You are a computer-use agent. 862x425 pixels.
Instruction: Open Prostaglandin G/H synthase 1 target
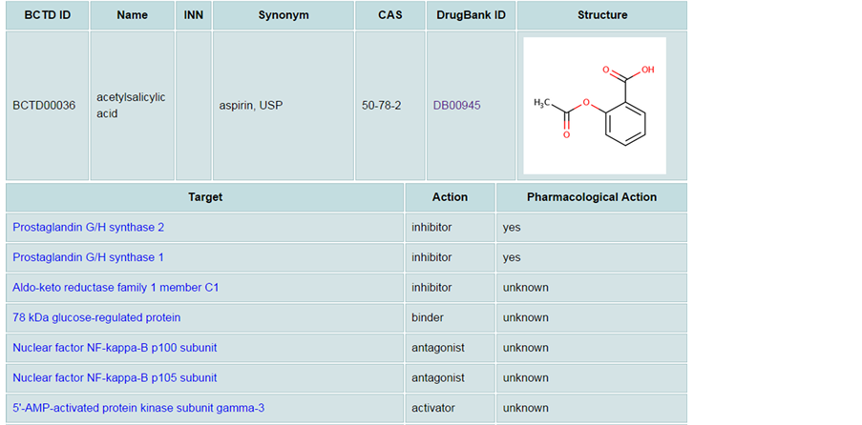click(x=88, y=257)
